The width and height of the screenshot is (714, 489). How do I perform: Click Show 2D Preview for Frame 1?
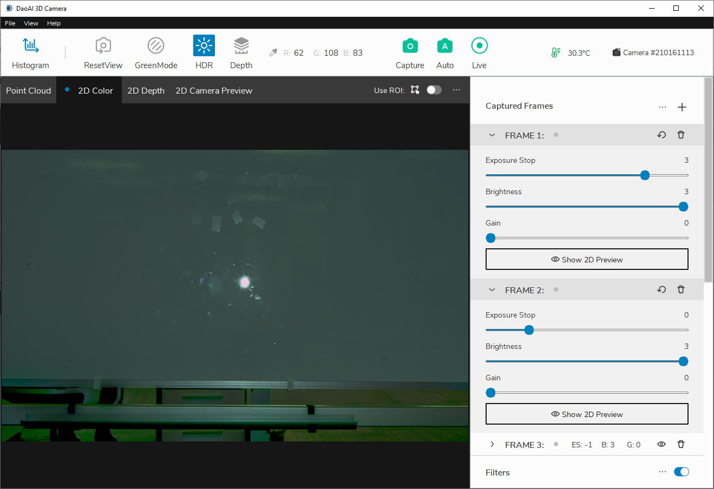tap(587, 260)
